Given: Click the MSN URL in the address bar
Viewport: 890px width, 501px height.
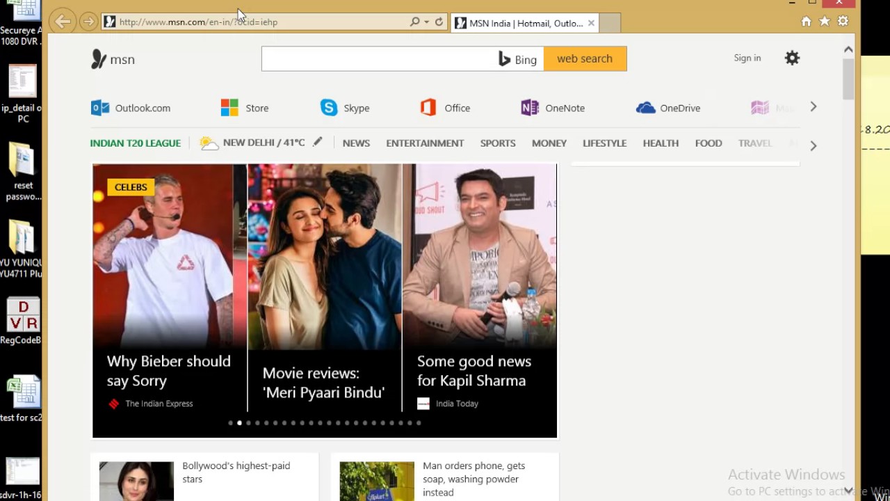Looking at the screenshot, I should coord(198,22).
